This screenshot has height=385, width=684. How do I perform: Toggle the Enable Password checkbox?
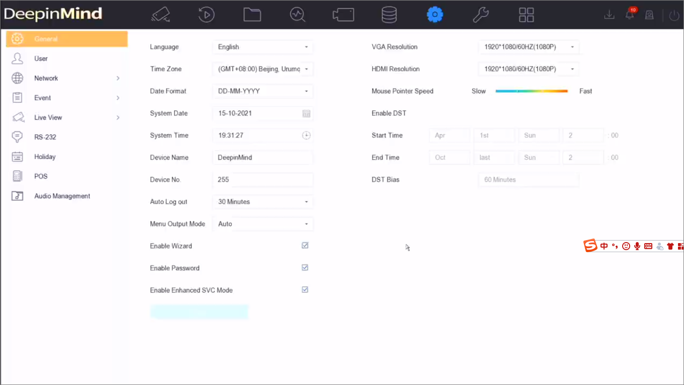coord(305,268)
